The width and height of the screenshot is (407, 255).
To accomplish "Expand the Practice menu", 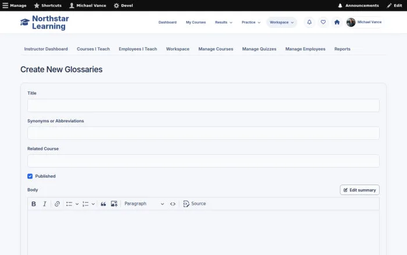I will 251,22.
